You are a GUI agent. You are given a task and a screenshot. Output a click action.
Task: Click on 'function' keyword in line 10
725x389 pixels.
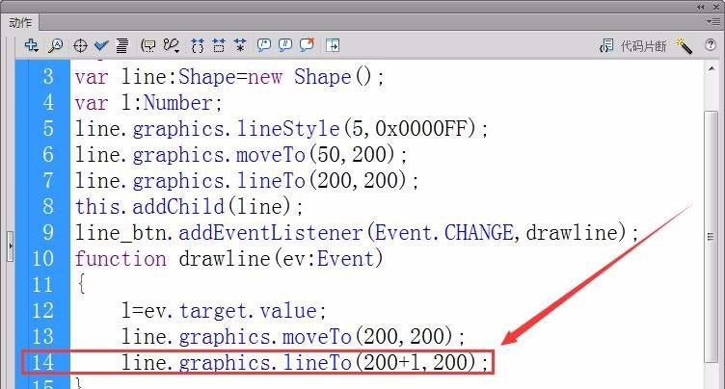tap(121, 259)
